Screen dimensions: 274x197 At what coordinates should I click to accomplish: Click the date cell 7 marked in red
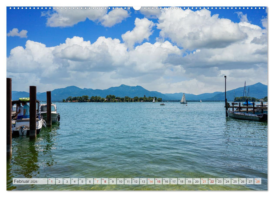point(98,182)
